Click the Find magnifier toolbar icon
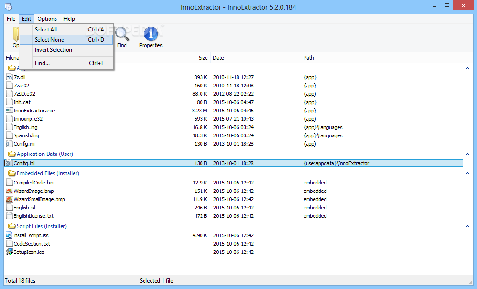 122,34
